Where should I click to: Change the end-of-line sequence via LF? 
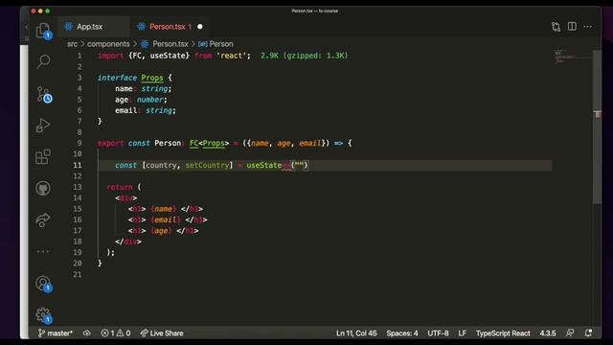[x=462, y=333]
